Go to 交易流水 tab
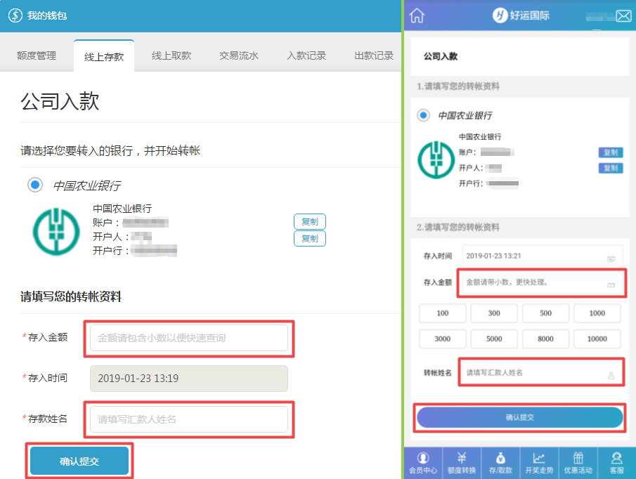The height and width of the screenshot is (479, 636). click(239, 56)
